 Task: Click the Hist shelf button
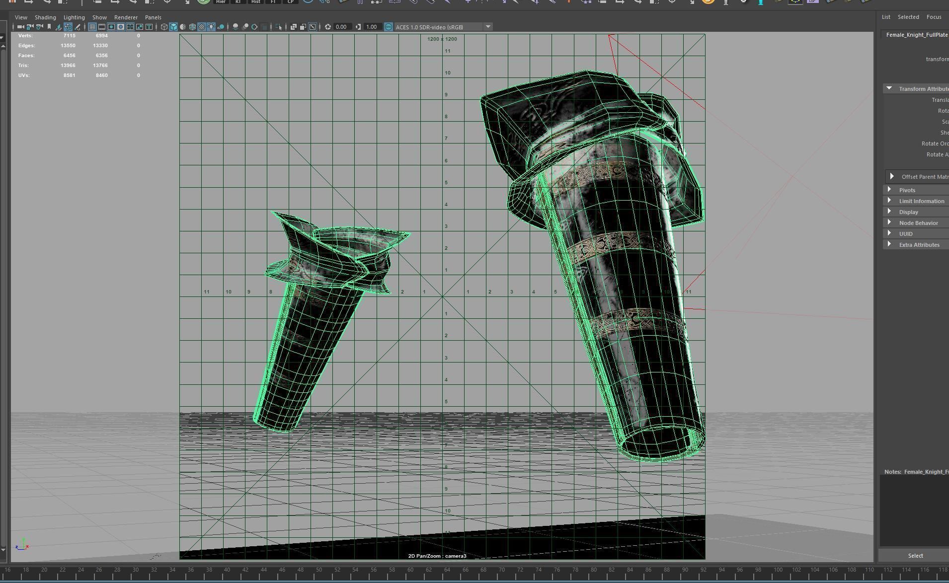click(255, 2)
